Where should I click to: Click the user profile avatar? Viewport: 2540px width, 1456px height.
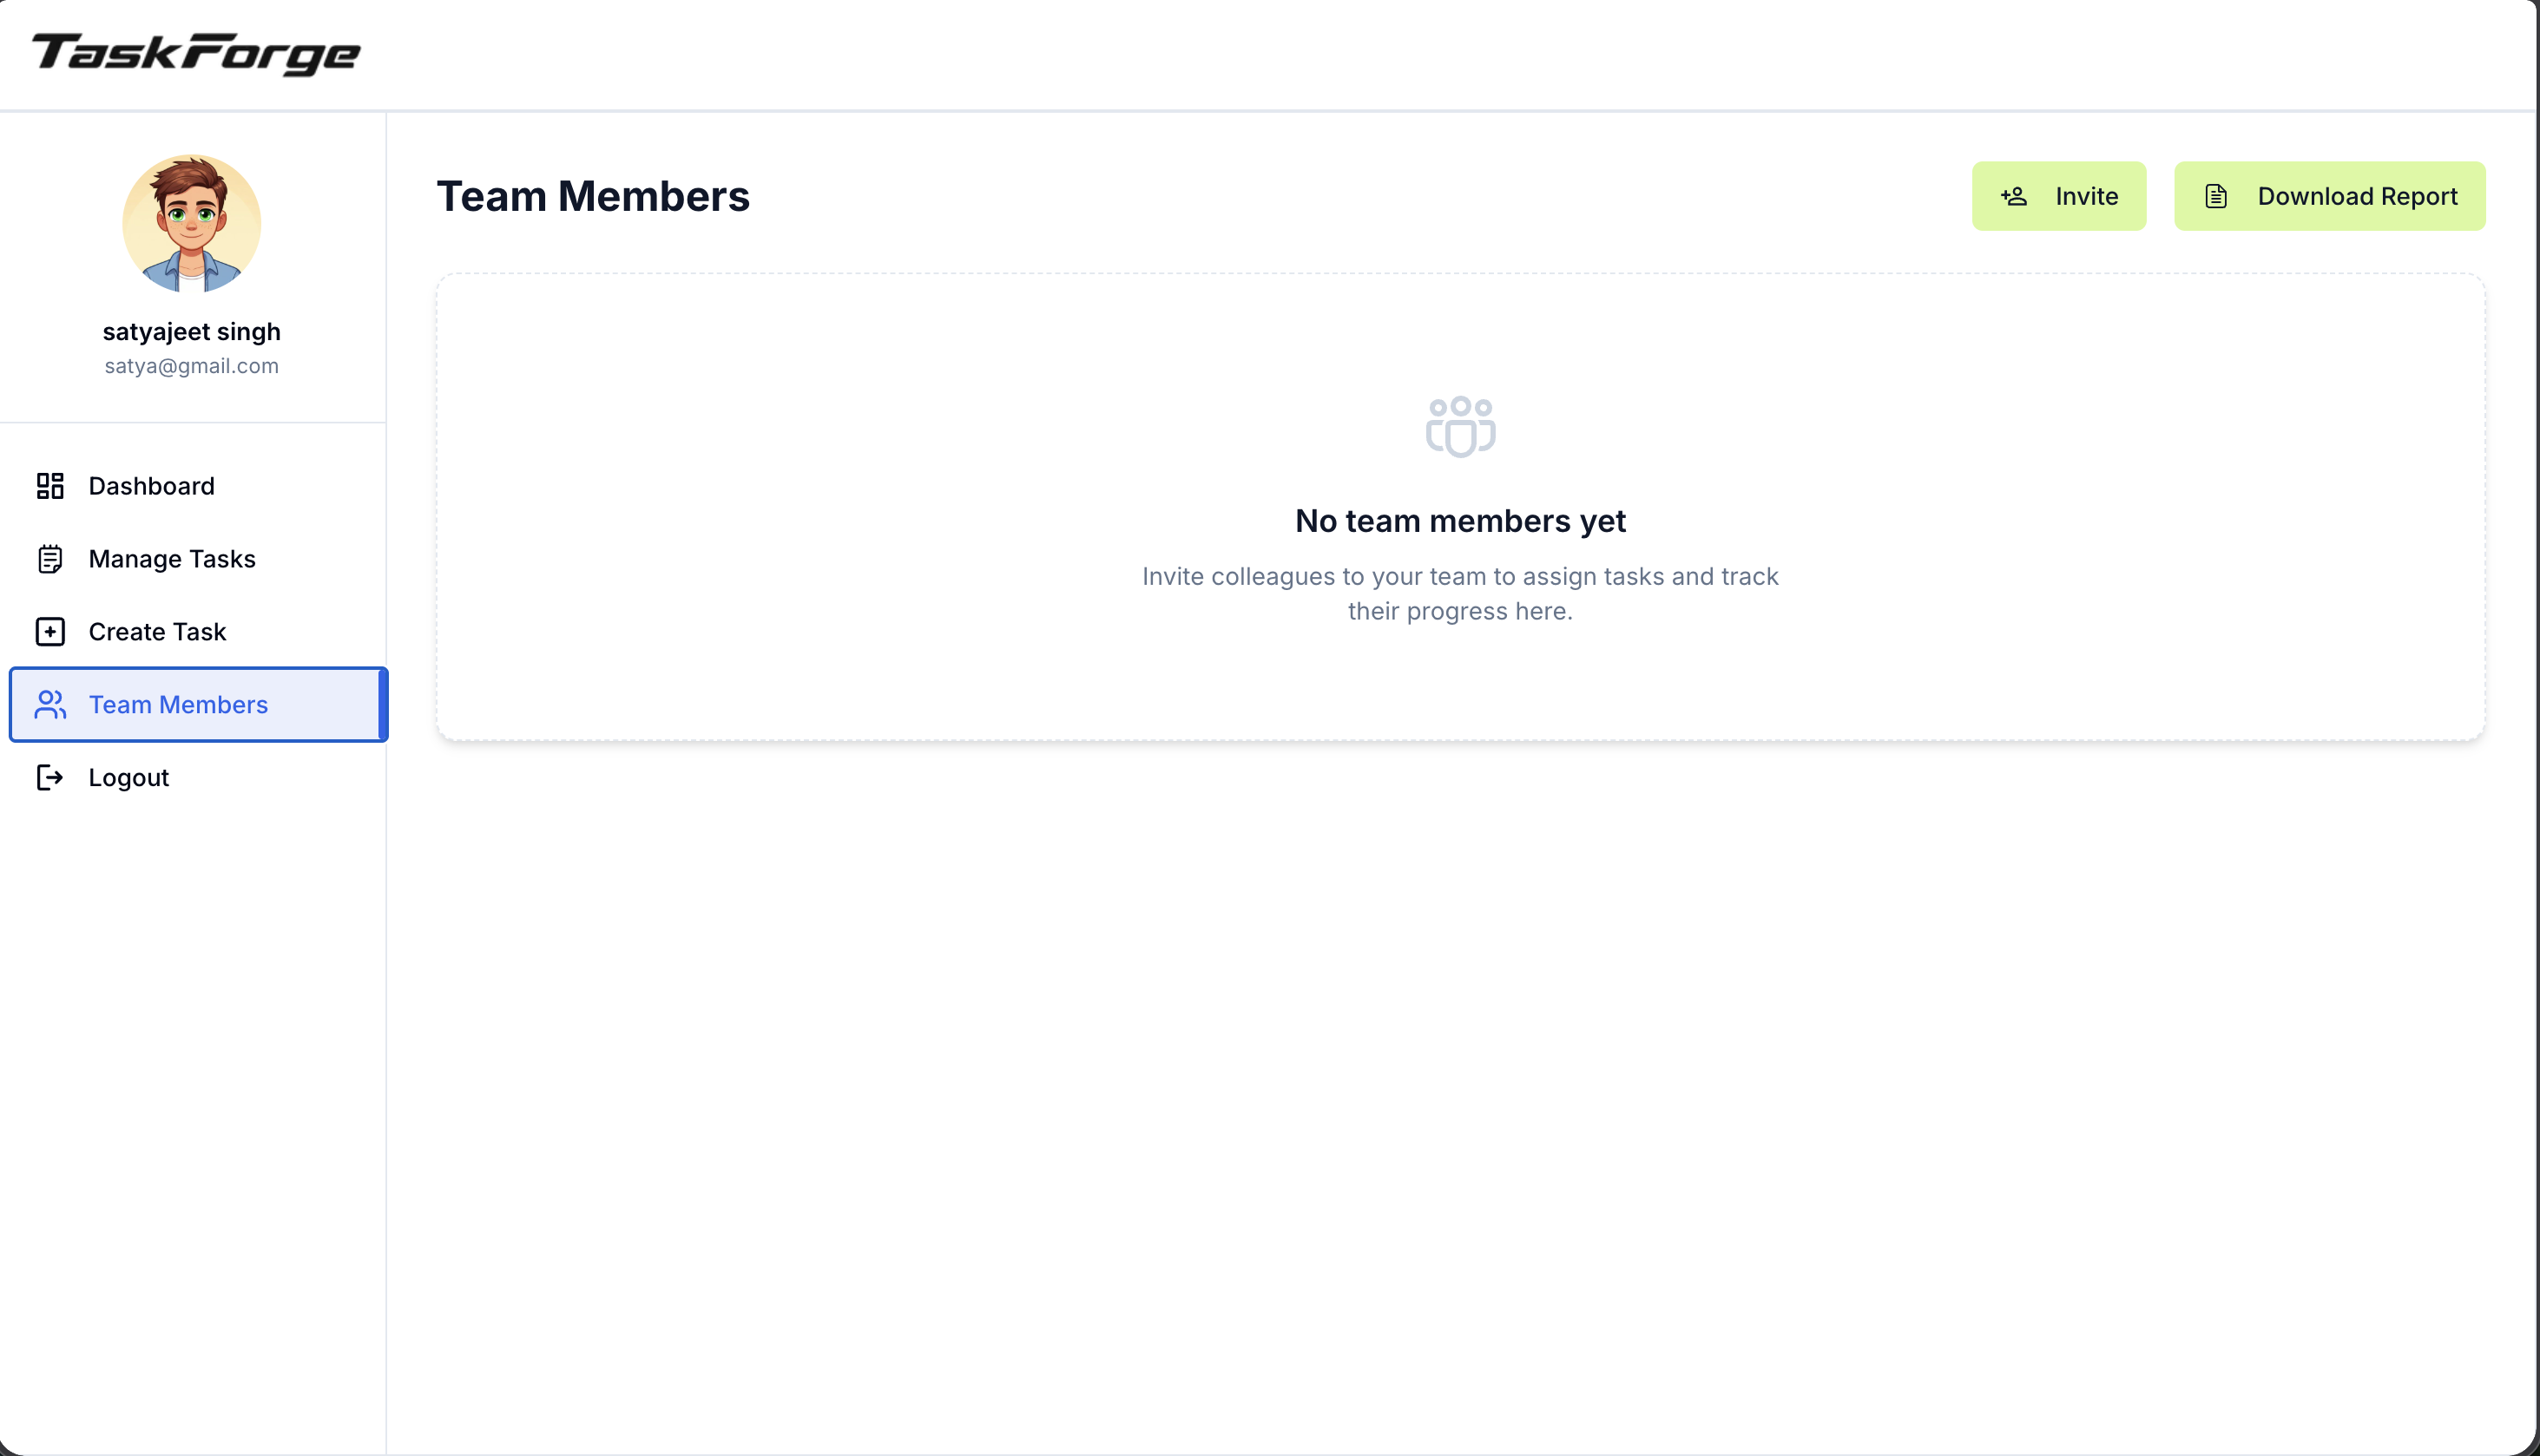point(192,224)
